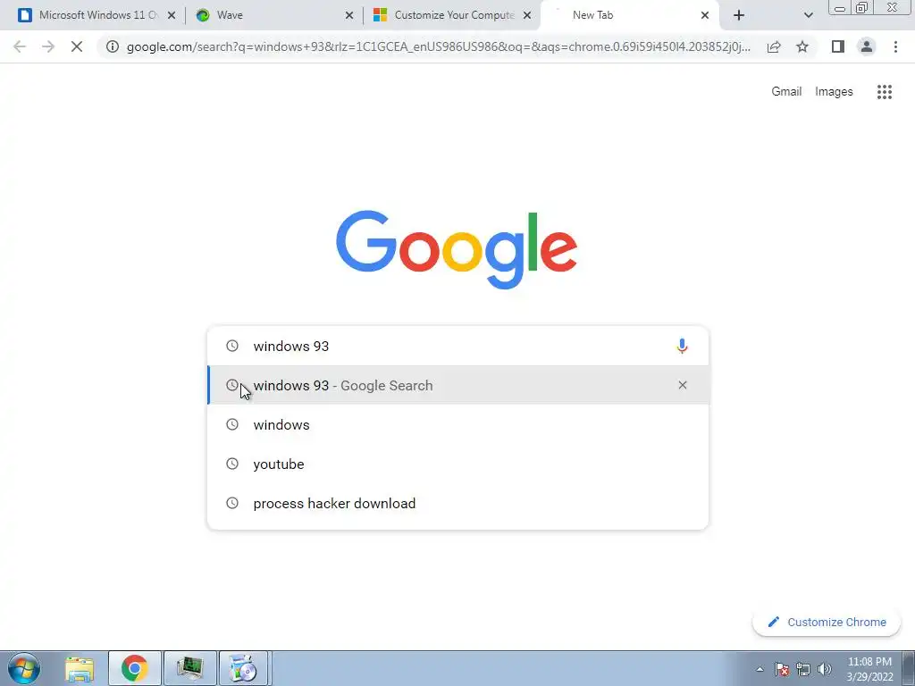Image resolution: width=915 pixels, height=686 pixels.
Task: Open network status tray icon
Action: tap(803, 669)
